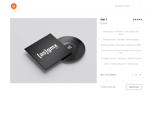Select the Venture Bros track line

[121, 33]
